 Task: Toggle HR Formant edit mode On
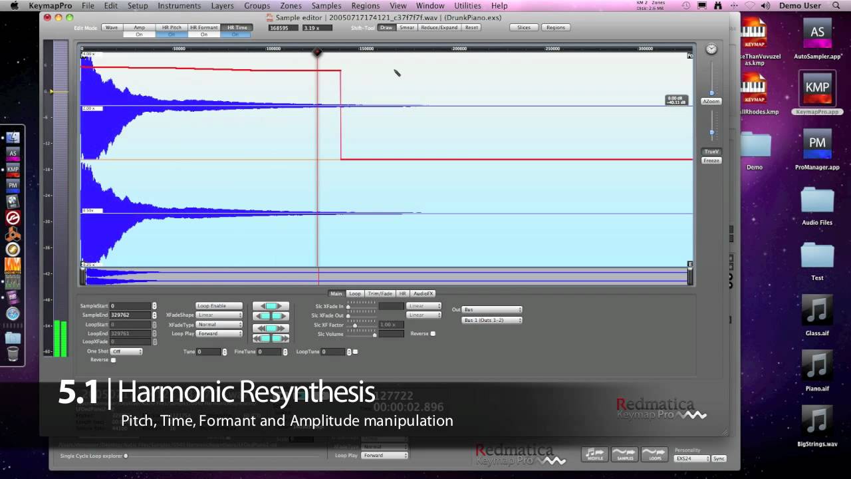[203, 35]
